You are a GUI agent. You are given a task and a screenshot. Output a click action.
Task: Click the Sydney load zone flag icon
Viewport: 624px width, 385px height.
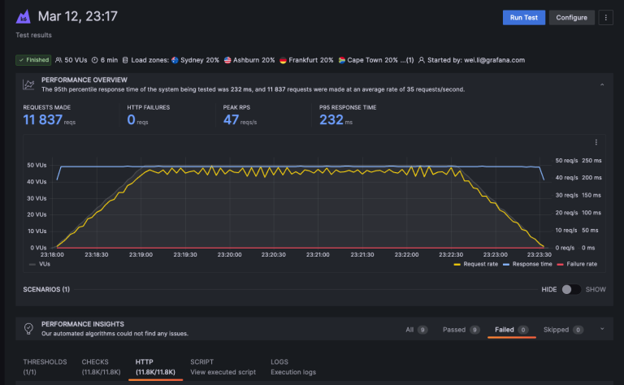click(x=175, y=60)
